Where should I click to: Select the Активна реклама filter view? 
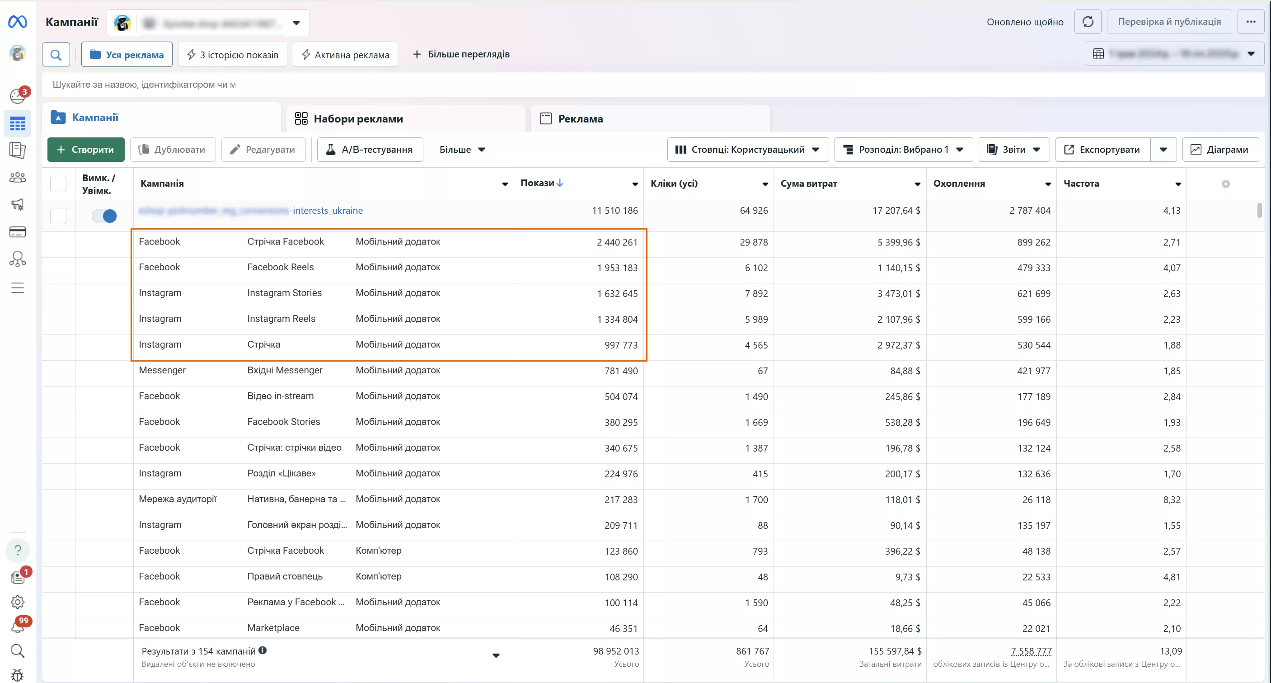coord(345,54)
